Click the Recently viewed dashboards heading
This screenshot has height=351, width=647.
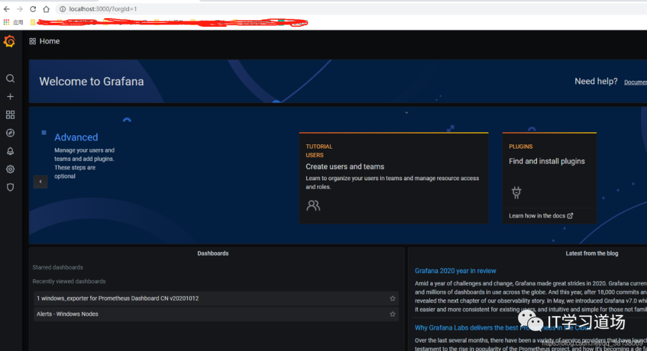point(69,282)
